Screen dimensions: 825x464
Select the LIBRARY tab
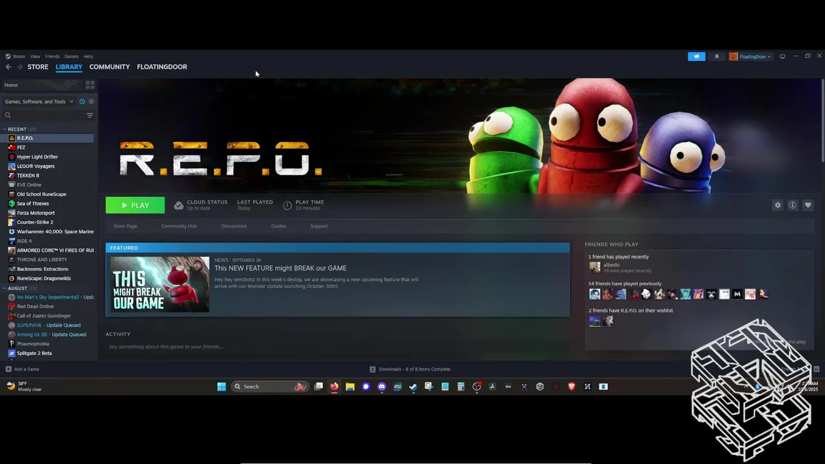point(69,67)
